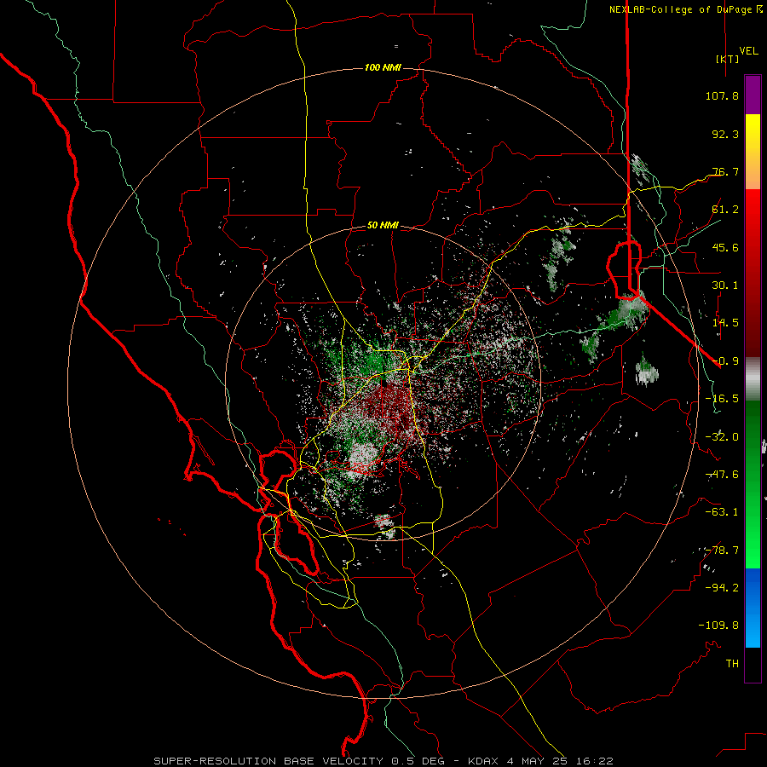767x767 pixels.
Task: Click the -16.5 velocity scale value
Action: tap(722, 399)
